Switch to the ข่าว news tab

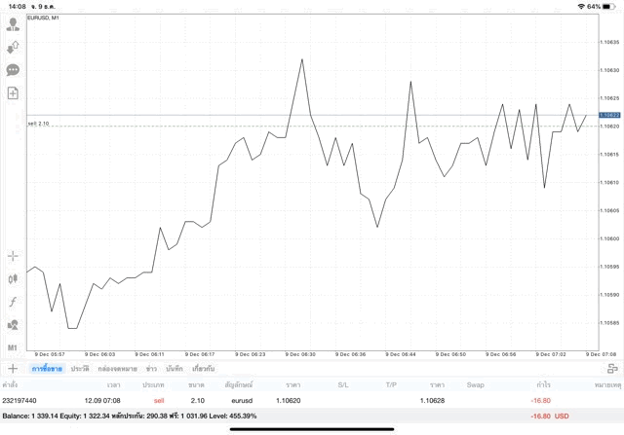pyautogui.click(x=151, y=369)
